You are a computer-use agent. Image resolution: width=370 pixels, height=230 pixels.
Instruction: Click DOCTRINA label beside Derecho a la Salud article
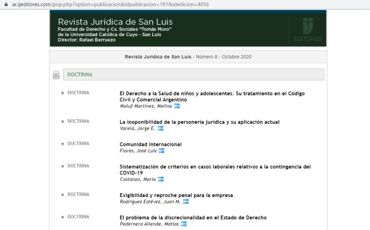coord(78,93)
